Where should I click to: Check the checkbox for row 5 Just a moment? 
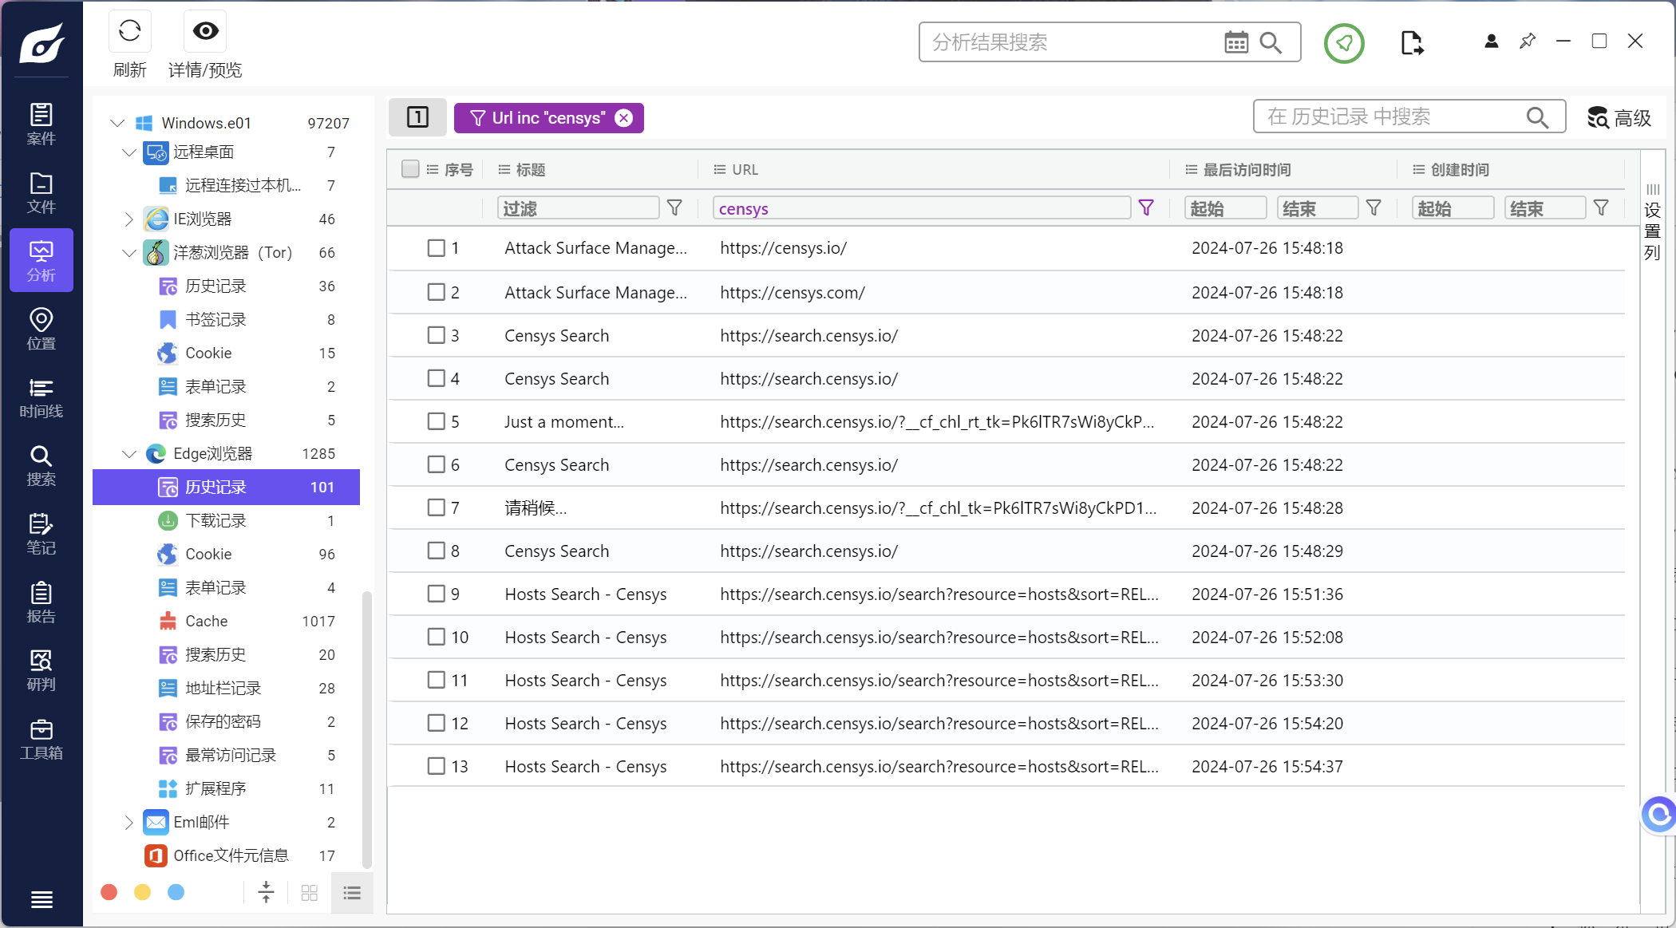pos(436,421)
